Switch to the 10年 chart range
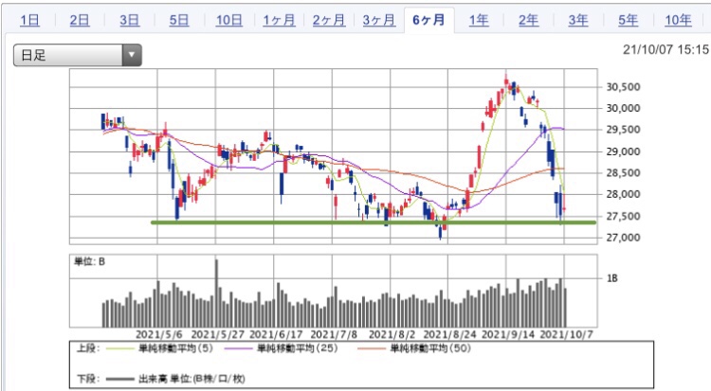 click(678, 21)
